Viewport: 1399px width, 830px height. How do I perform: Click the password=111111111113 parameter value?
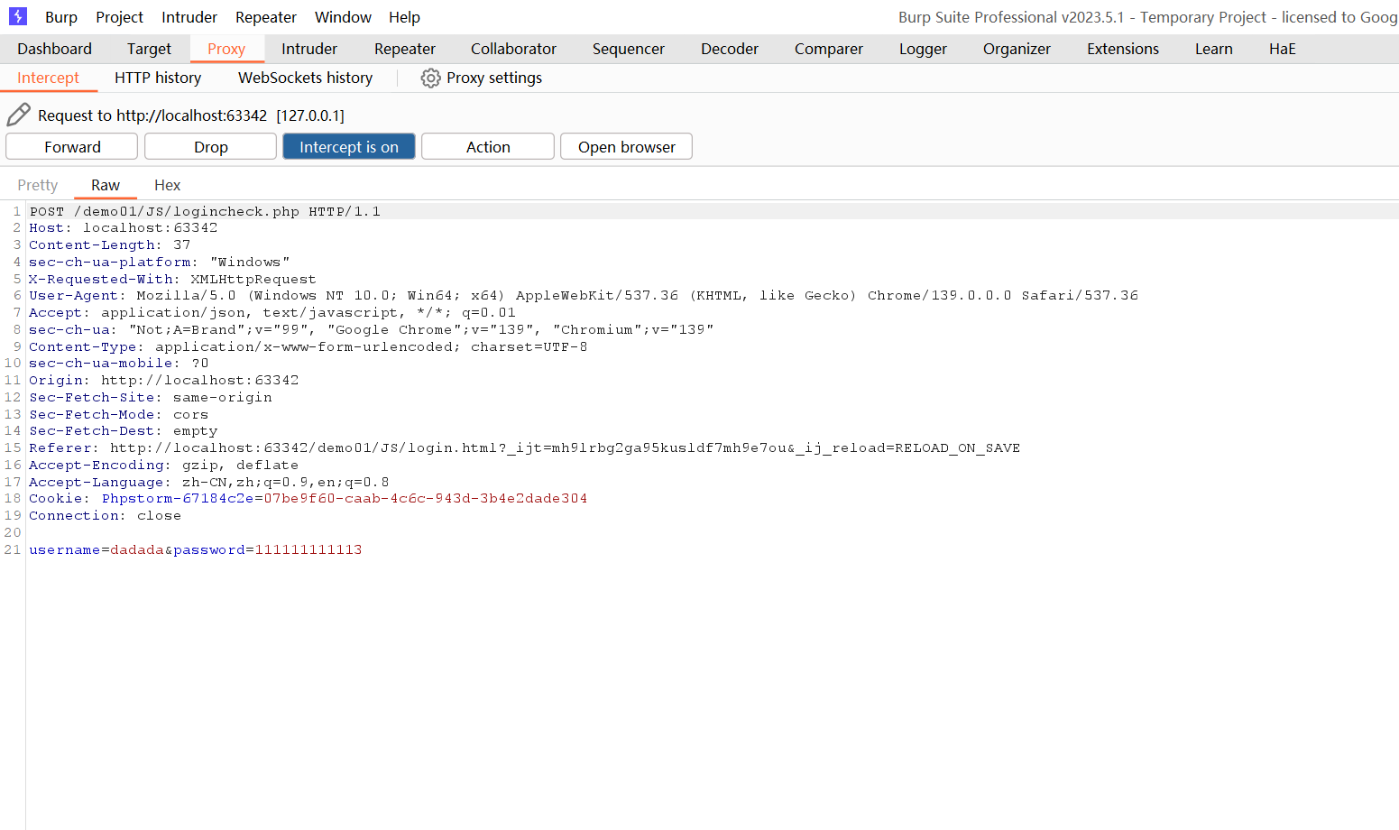(308, 550)
